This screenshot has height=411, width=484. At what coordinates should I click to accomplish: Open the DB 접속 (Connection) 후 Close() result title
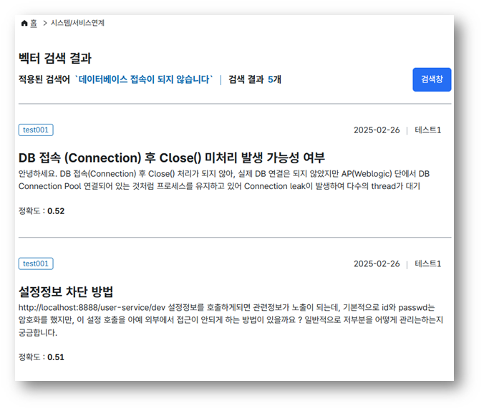coord(172,158)
